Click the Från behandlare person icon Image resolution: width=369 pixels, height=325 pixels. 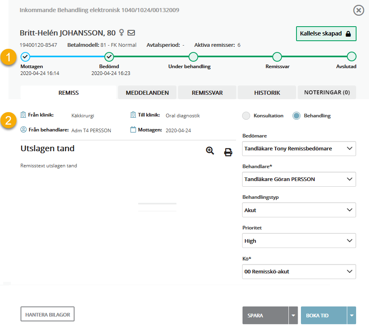23,130
